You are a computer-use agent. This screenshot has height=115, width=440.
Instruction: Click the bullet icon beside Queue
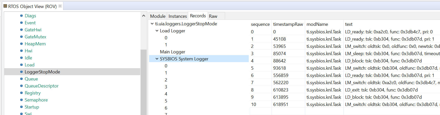[x=21, y=79]
